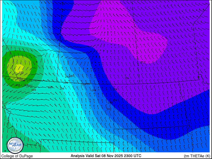Click the 304 contour label
The image size is (212, 159).
(x=26, y=85)
